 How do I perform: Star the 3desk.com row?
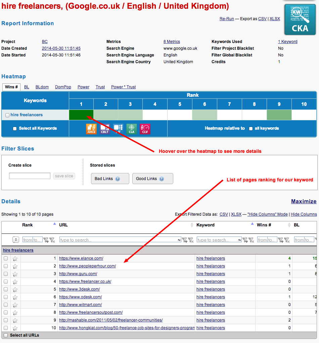pyautogui.click(x=15, y=289)
